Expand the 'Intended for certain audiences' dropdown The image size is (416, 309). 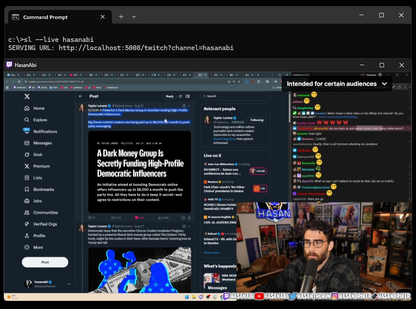tap(384, 84)
